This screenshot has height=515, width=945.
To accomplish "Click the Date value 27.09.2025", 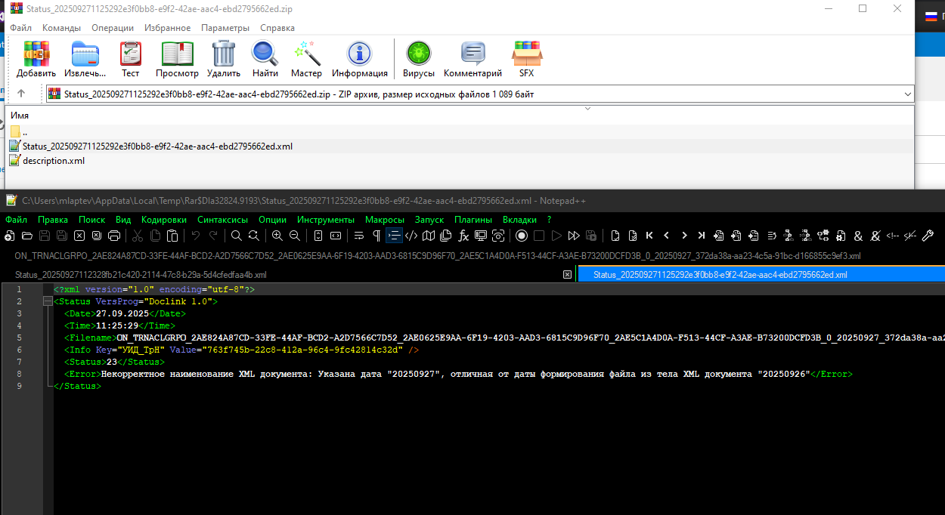I will (122, 313).
